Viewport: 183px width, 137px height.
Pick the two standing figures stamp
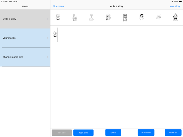pyautogui.click(x=75, y=17)
